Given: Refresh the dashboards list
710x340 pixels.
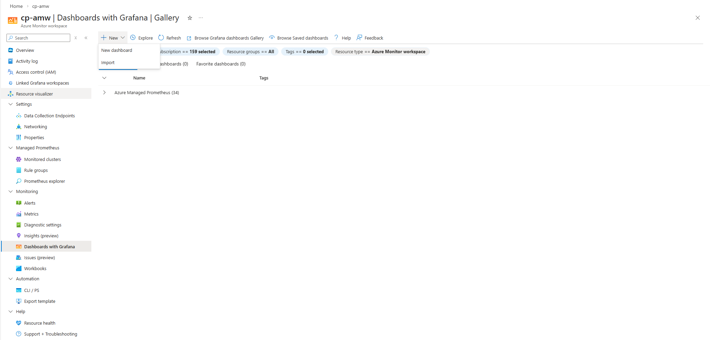Looking at the screenshot, I should (x=169, y=38).
